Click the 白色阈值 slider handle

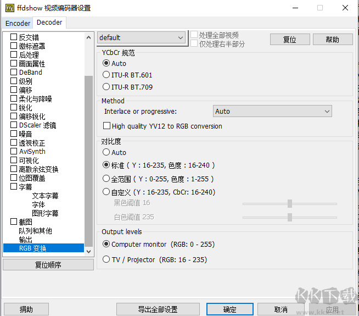tap(290, 217)
